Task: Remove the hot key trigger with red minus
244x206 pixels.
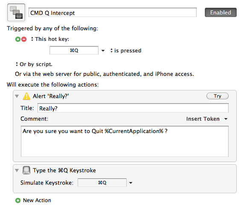Action: tap(24, 39)
